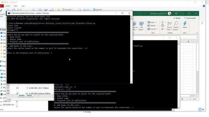The height and width of the screenshot is (117, 209).
Task: Open Format as Table in Excel
Action: pos(135,26)
